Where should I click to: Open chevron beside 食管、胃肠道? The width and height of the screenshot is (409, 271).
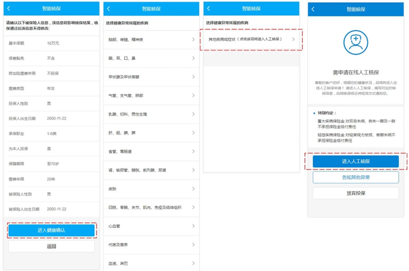(x=194, y=152)
